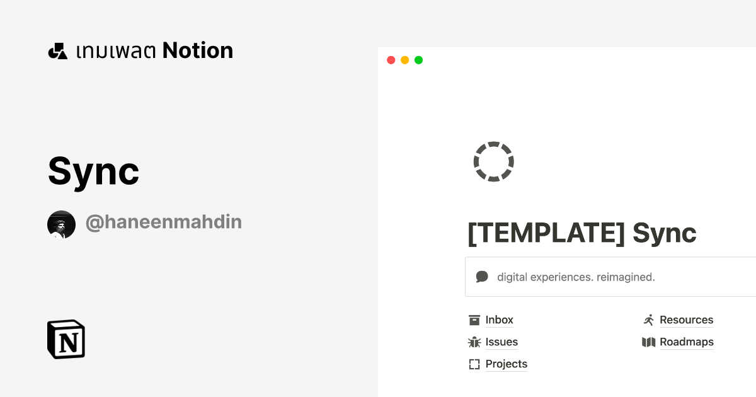756x397 pixels.
Task: Select the [TEMPLATE] Sync page title
Action: (x=582, y=233)
